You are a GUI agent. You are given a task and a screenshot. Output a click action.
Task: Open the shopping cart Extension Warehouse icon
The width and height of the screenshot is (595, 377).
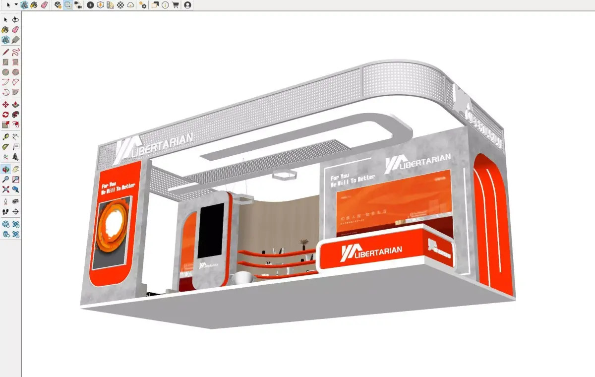pos(175,4)
